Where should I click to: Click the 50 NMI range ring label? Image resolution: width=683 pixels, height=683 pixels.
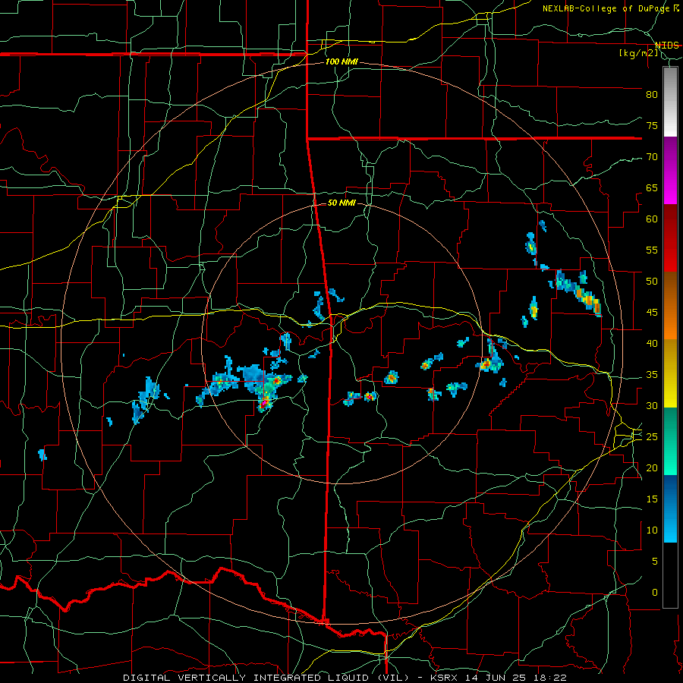[341, 203]
